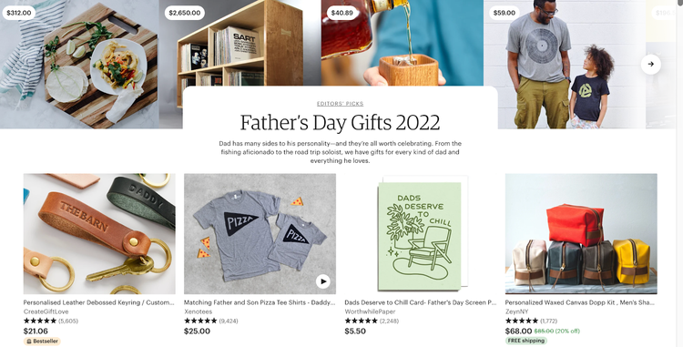This screenshot has height=347, width=683.
Task: Click the star rating of the Dads Deserve to Chill card
Action: (x=362, y=321)
